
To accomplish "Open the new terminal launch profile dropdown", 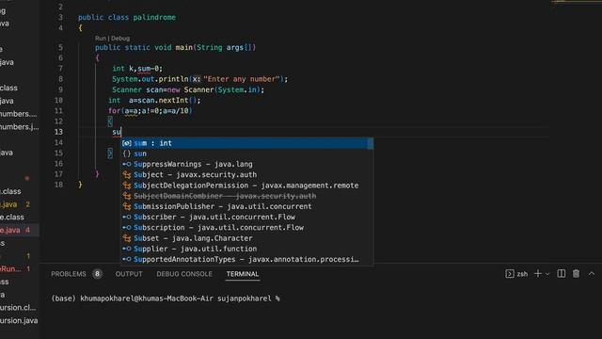I will pos(547,274).
